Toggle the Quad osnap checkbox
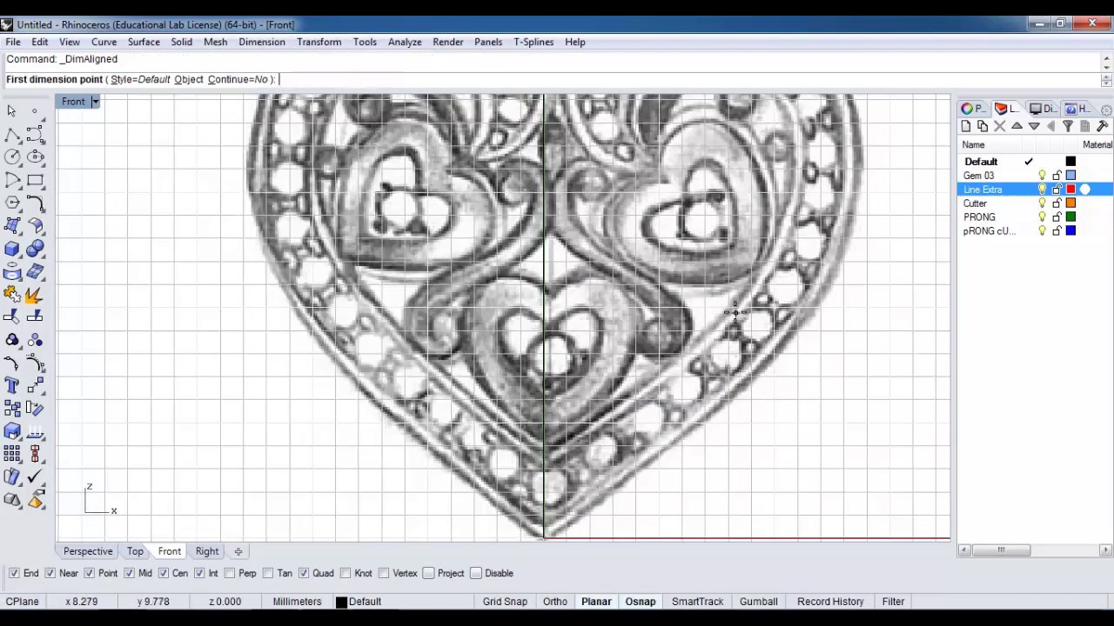This screenshot has height=626, width=1114. [x=304, y=573]
